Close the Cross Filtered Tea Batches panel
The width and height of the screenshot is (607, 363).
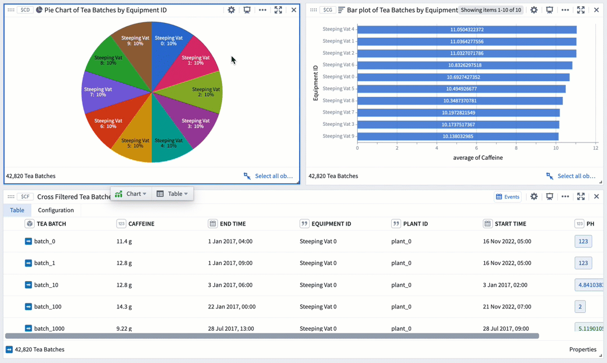[596, 197]
